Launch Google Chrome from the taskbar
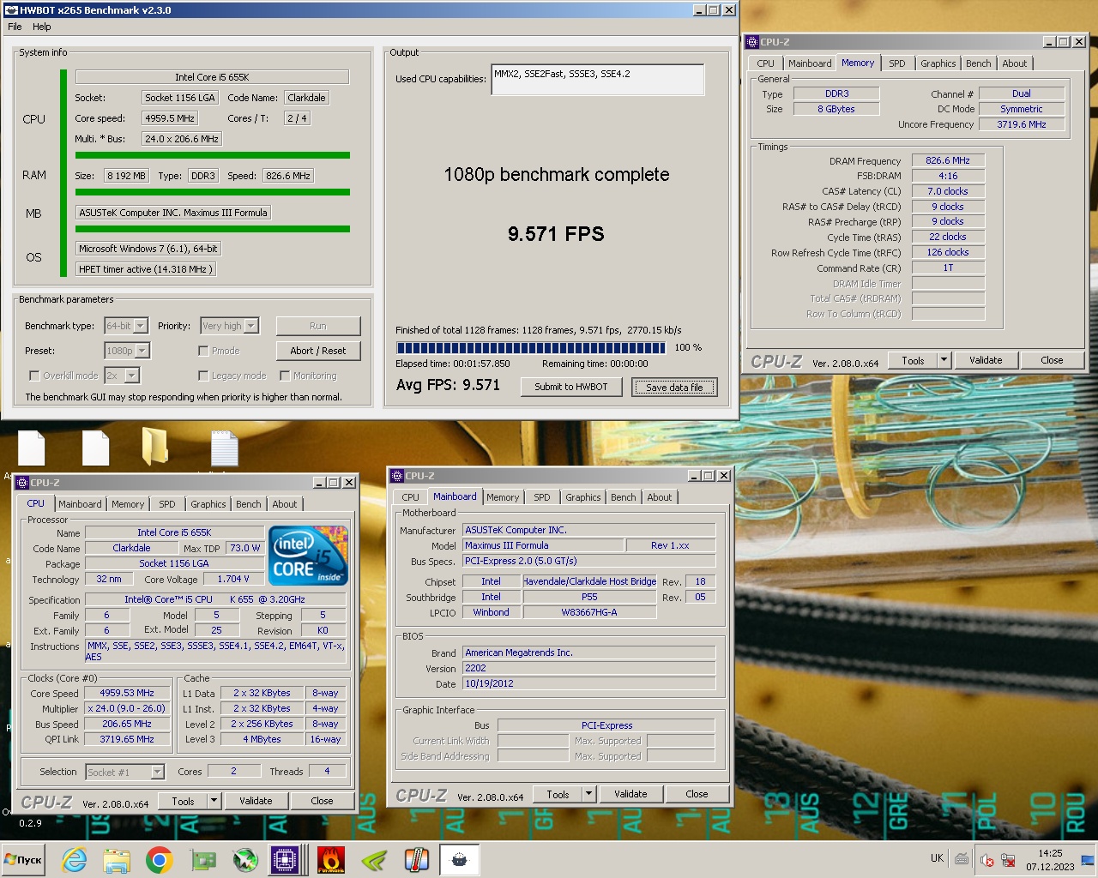 (160, 860)
